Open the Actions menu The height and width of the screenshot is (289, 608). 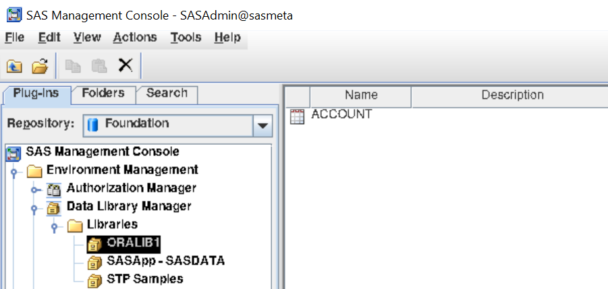(x=135, y=38)
